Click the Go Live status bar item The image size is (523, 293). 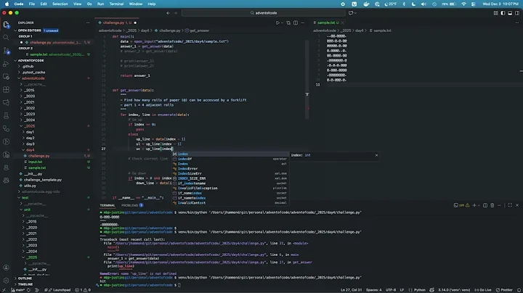[x=483, y=289]
